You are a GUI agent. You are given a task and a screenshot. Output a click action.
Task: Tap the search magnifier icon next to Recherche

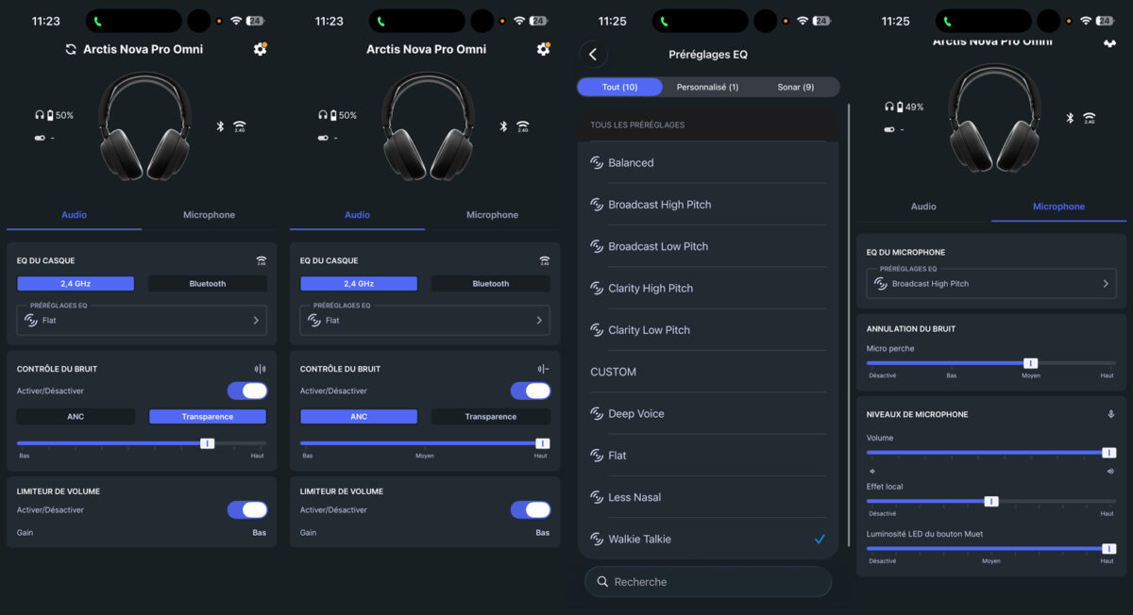coord(601,582)
